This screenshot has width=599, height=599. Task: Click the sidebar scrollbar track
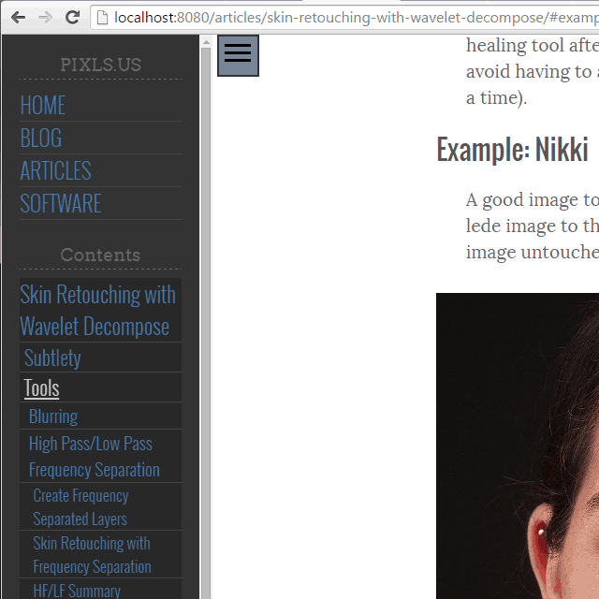pyautogui.click(x=206, y=323)
